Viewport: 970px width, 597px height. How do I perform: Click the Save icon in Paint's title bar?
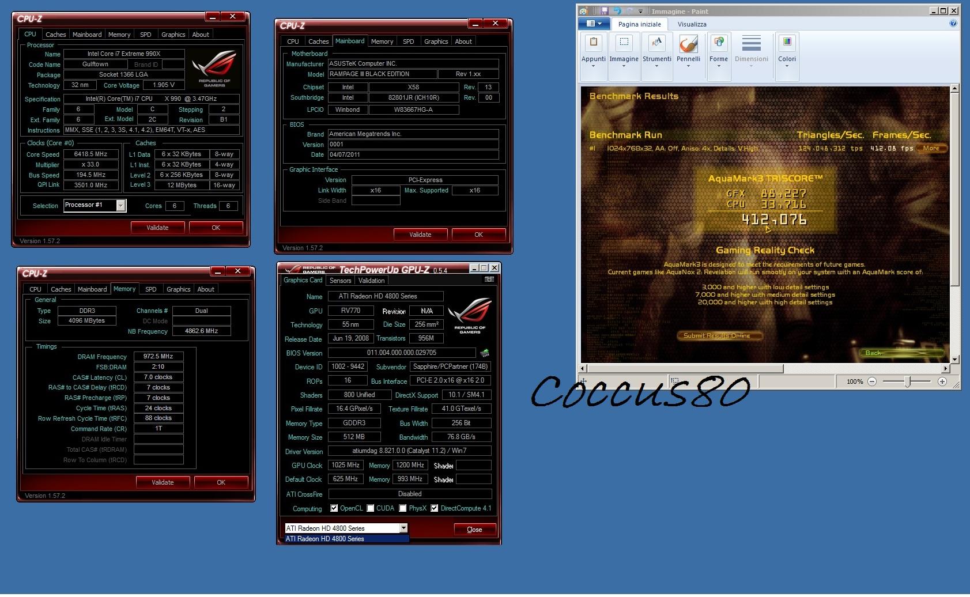pos(604,11)
